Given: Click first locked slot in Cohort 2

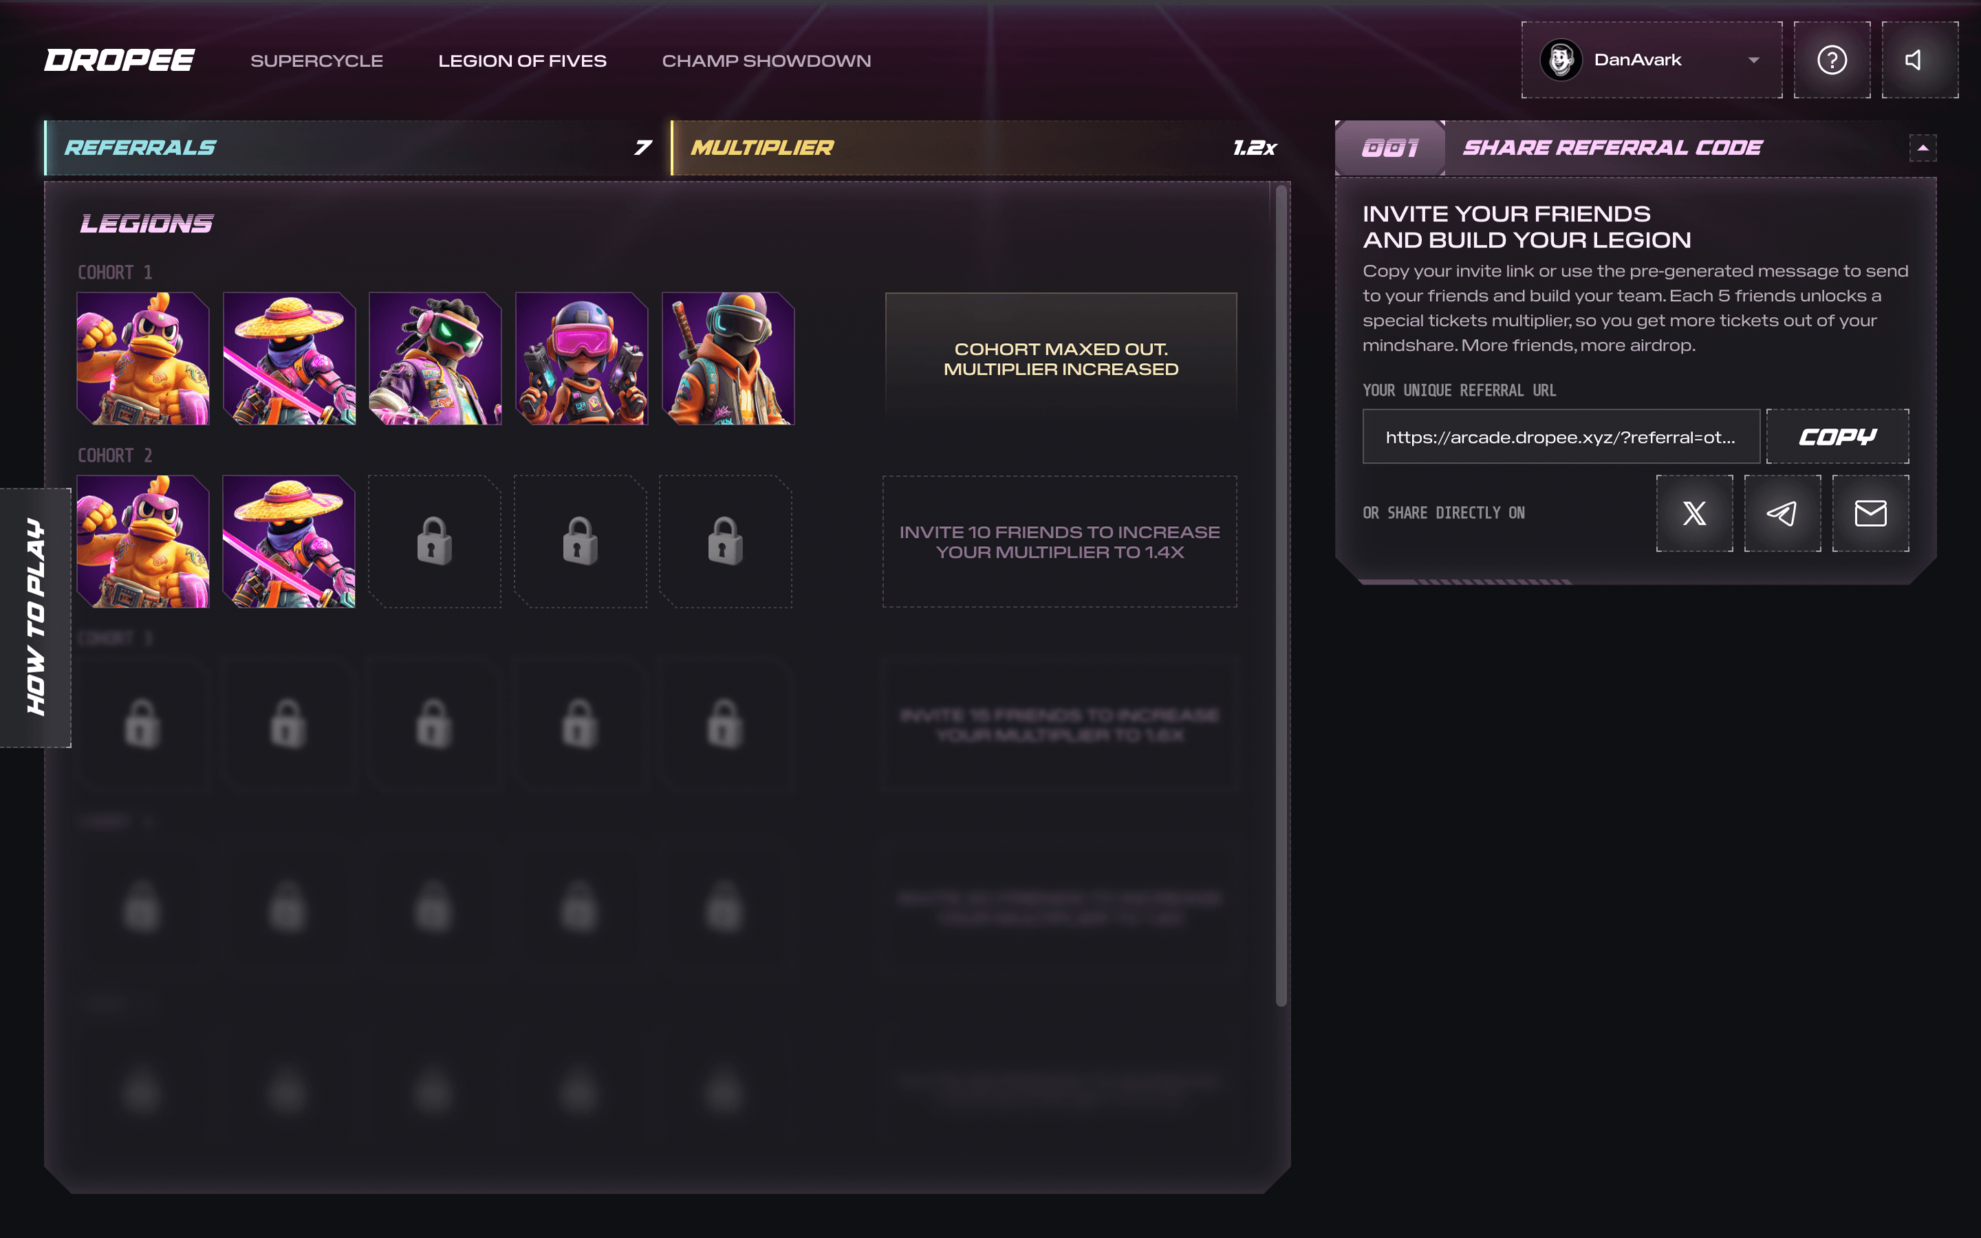Looking at the screenshot, I should click(434, 541).
